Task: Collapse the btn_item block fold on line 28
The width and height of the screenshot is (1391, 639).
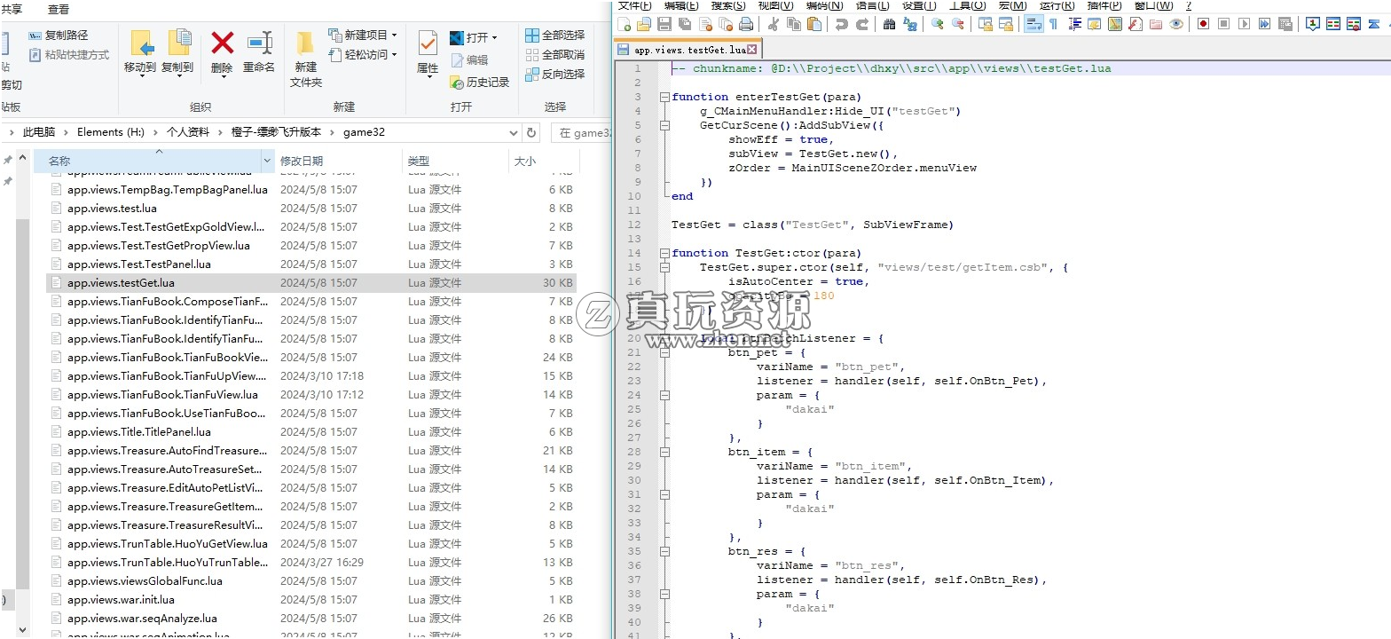Action: [664, 452]
